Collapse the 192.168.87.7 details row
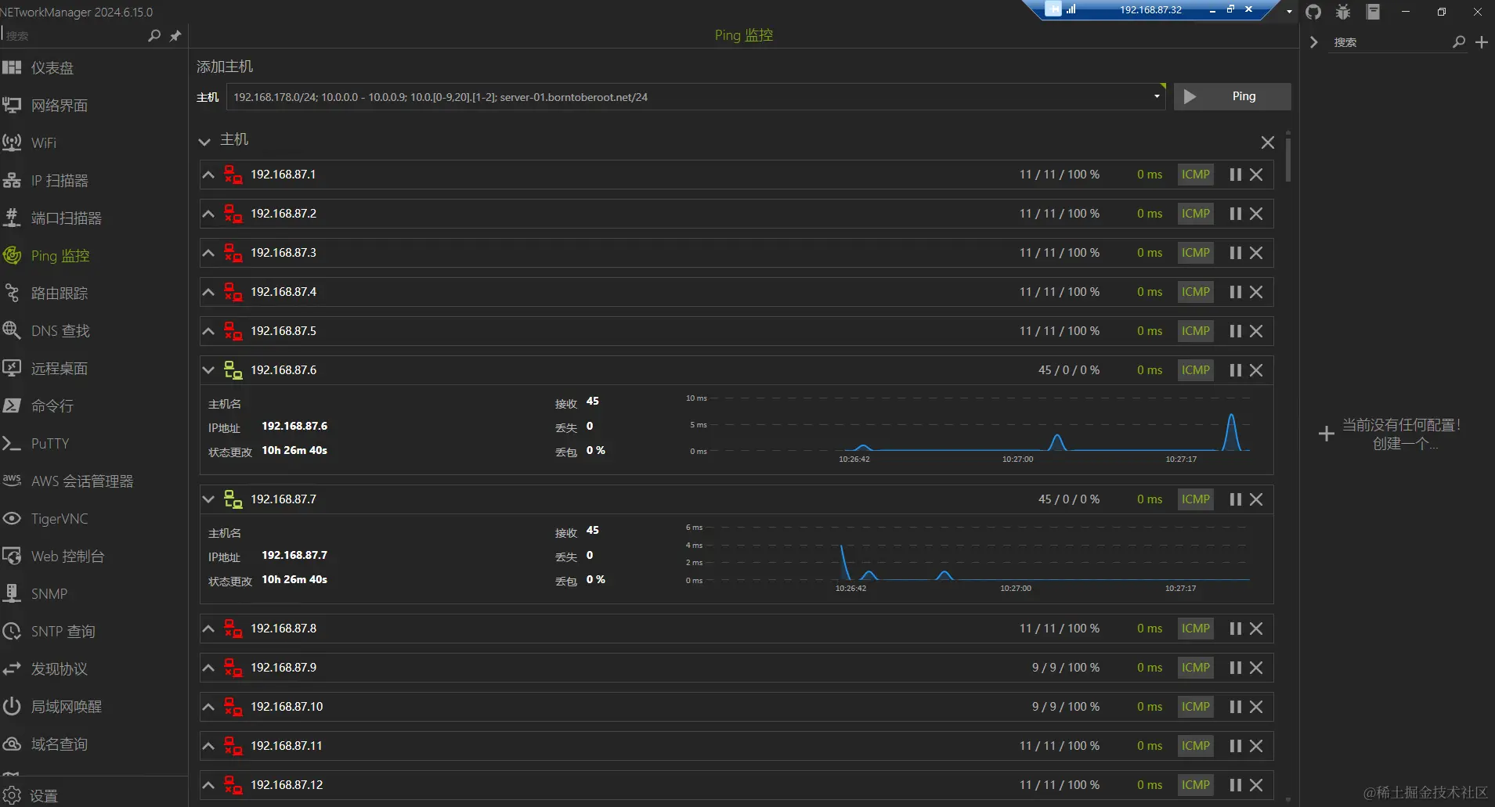1495x807 pixels. point(208,499)
